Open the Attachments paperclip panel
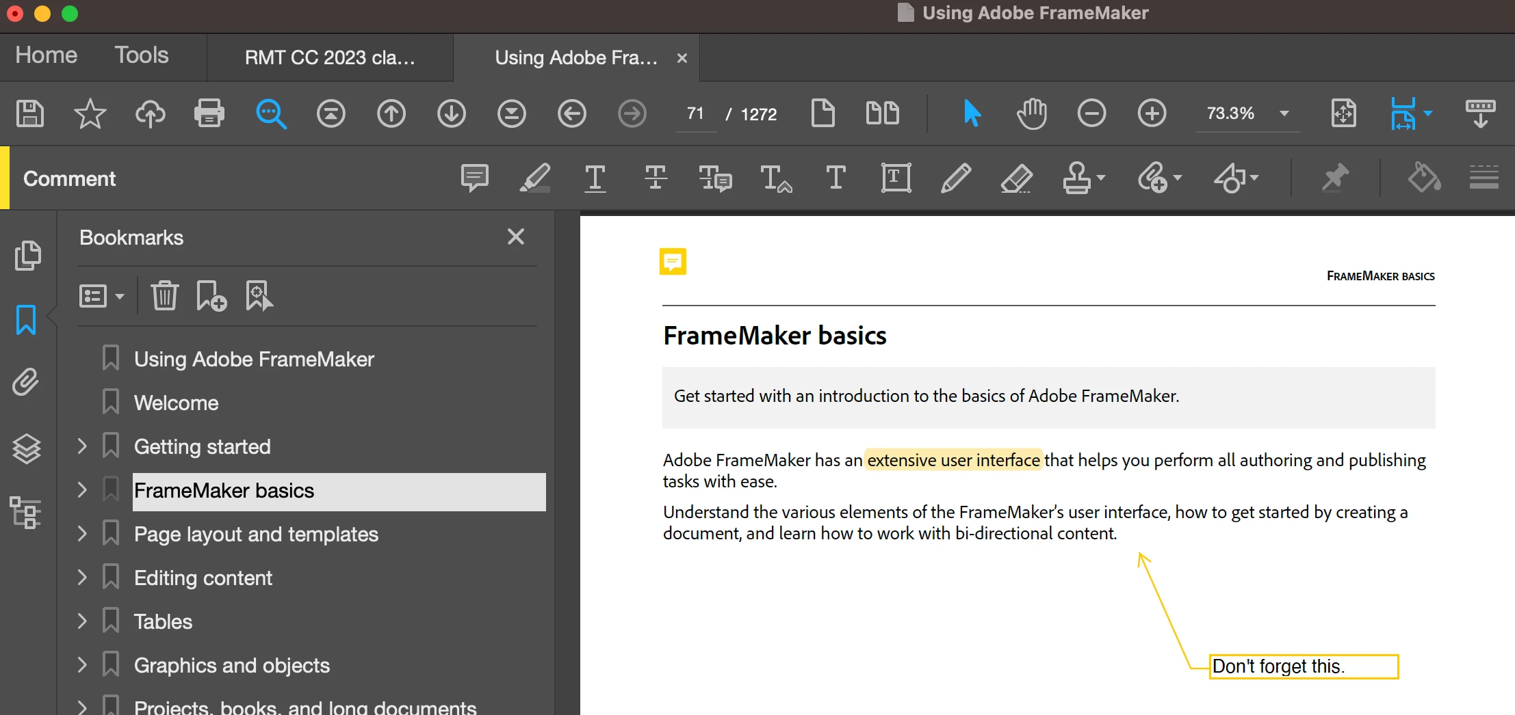The height and width of the screenshot is (715, 1515). click(x=26, y=383)
